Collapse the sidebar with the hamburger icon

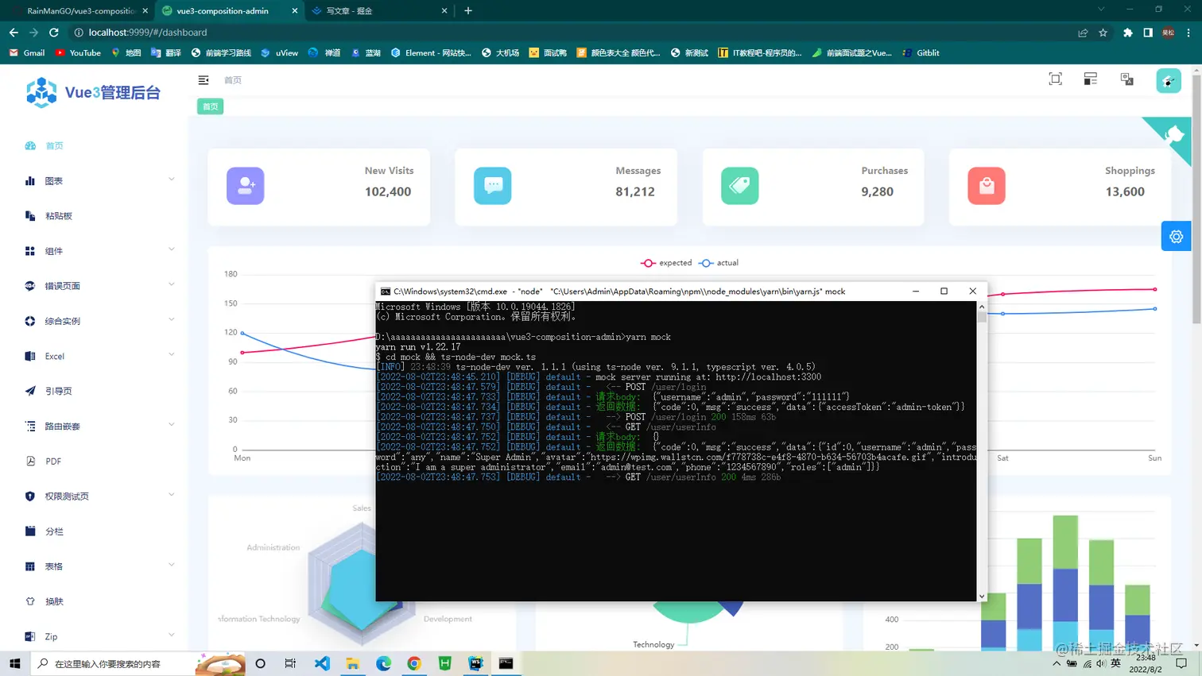[204, 80]
